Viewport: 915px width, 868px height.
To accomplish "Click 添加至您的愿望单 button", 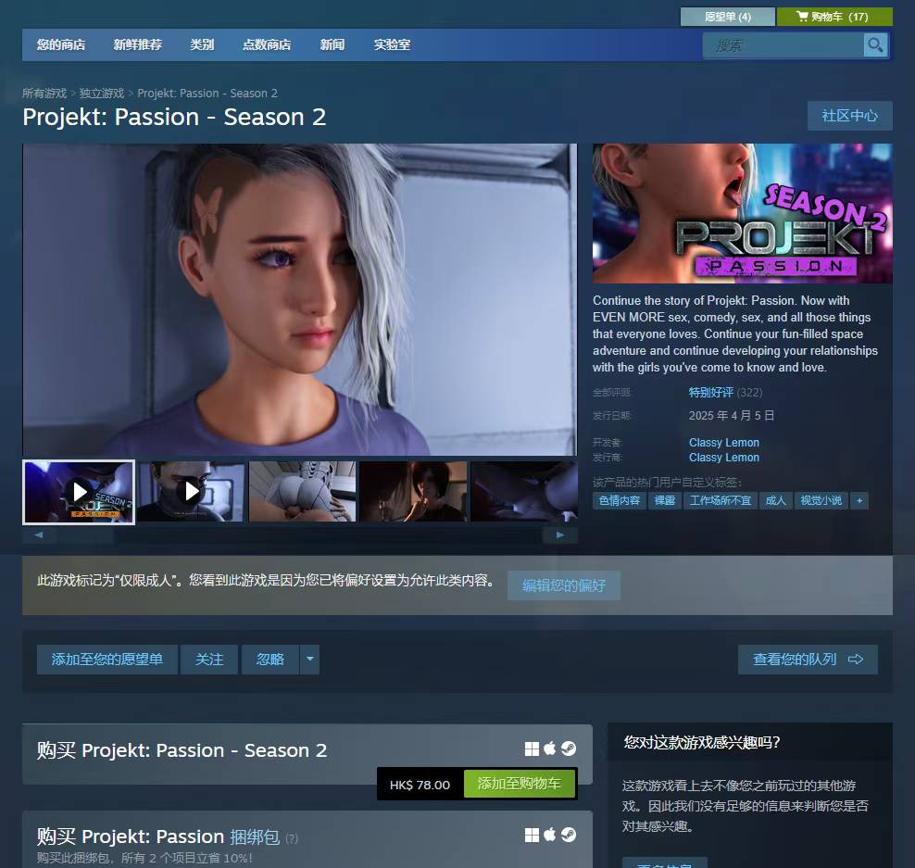I will coord(107,660).
